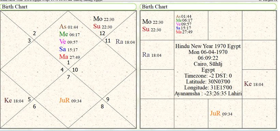Select Ke 18:04 in the diamond chart
The height and width of the screenshot is (131, 280).
[x=14, y=100]
